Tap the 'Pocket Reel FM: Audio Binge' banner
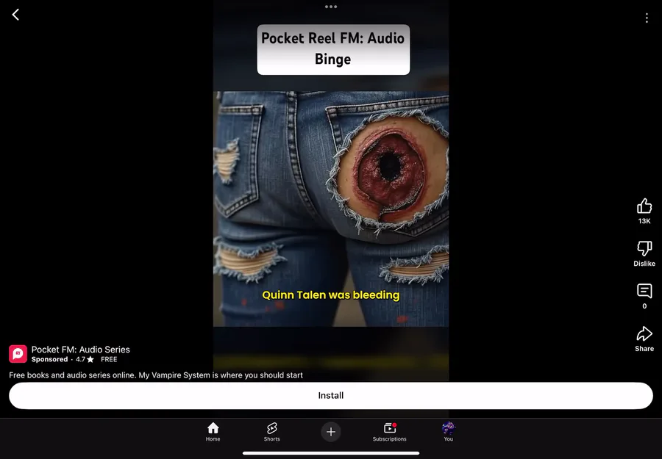Image resolution: width=662 pixels, height=459 pixels. point(333,49)
